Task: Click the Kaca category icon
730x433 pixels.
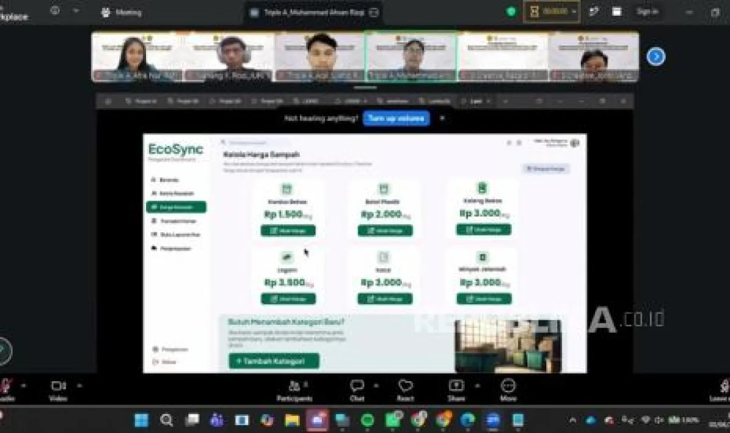Action: (383, 257)
